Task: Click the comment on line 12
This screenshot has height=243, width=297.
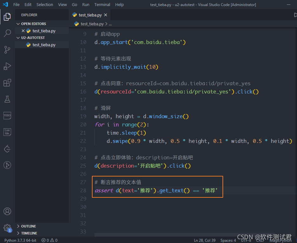Action: coord(113,59)
